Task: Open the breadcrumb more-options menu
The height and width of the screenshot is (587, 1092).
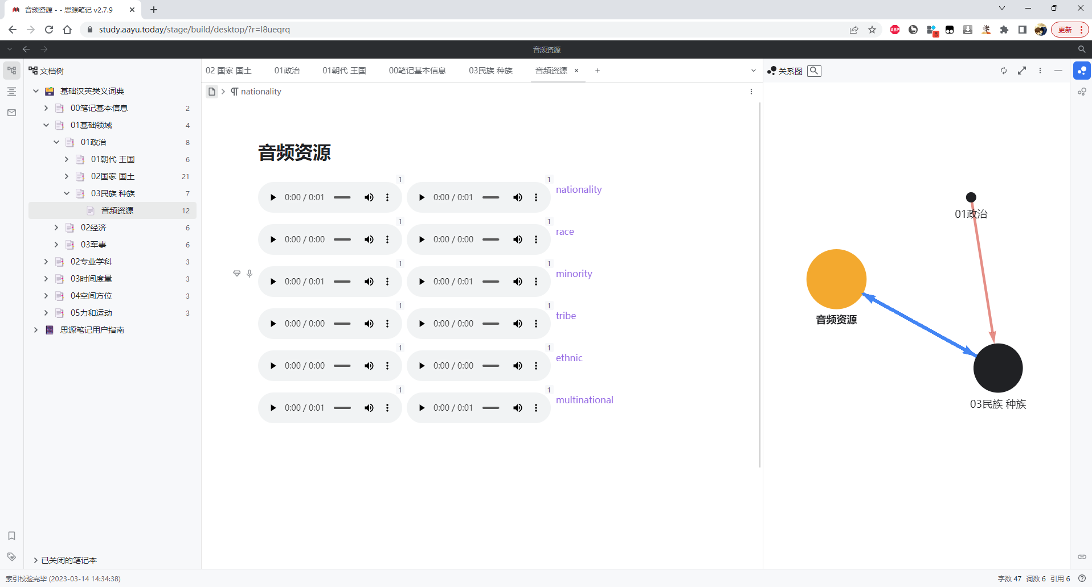Action: (x=751, y=92)
